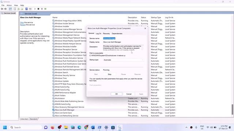Close the Xbox Live Auth Manager Properties dialog
Screen dimensions: 234x131
(145, 28)
